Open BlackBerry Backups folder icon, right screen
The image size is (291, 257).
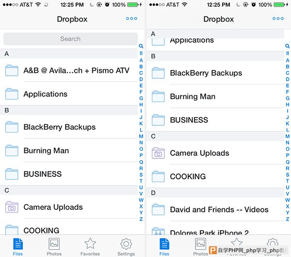[x=158, y=73]
